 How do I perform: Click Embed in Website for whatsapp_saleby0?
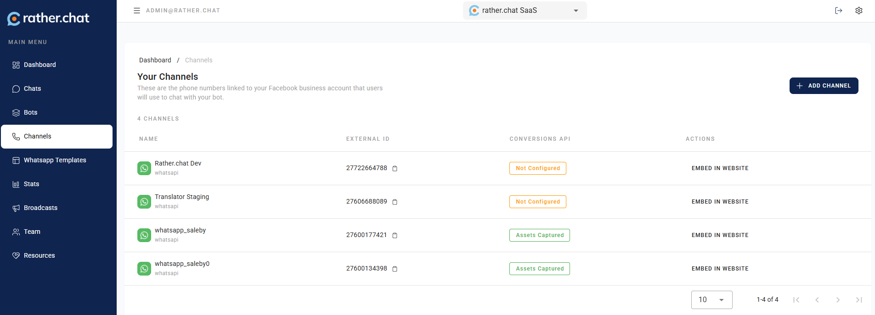[x=720, y=269]
